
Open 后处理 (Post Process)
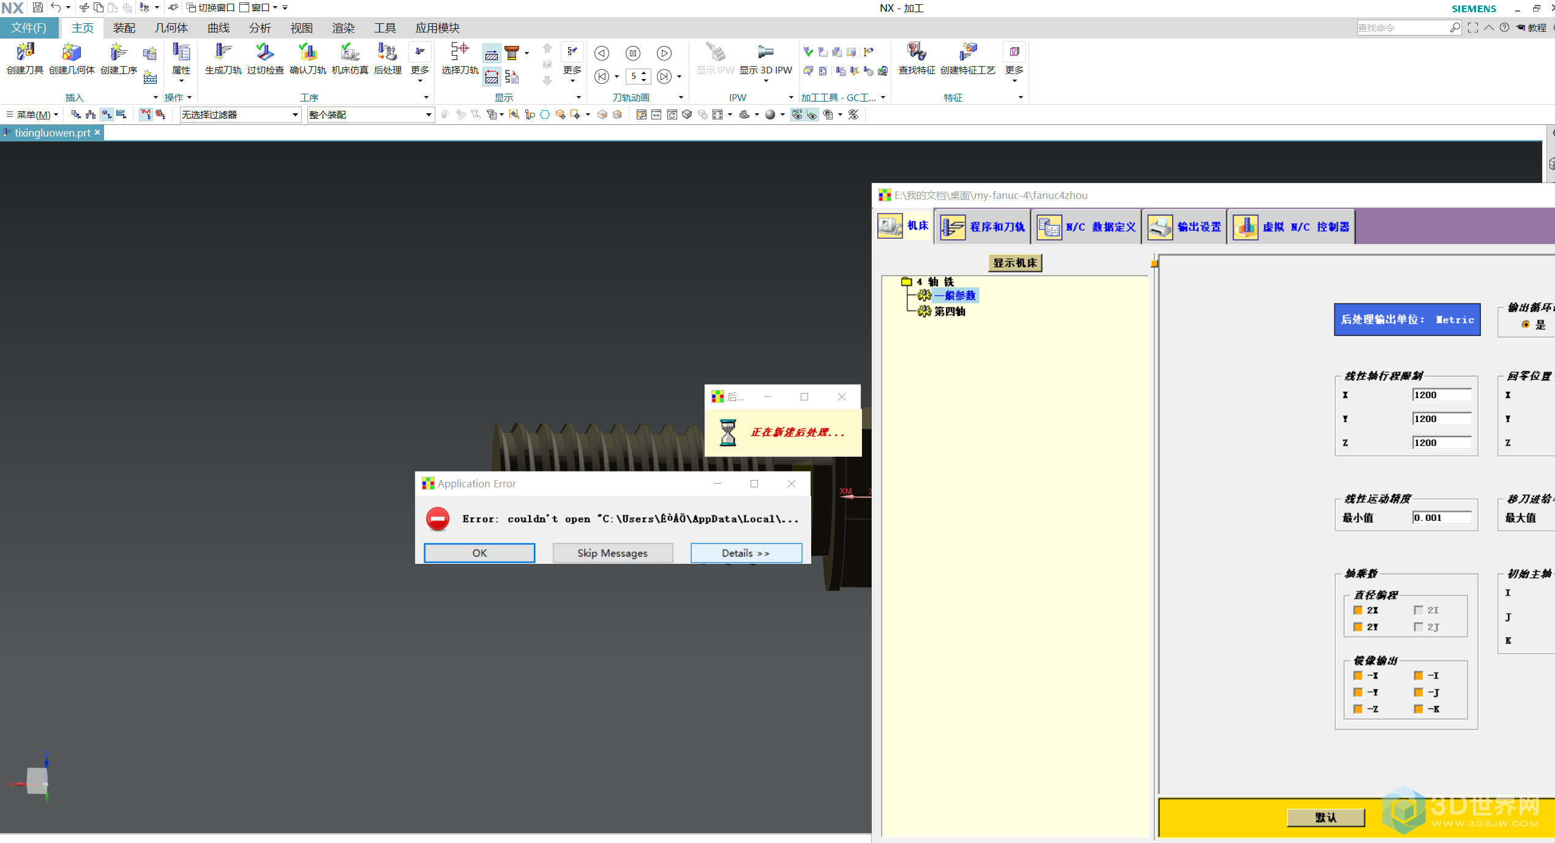pyautogui.click(x=388, y=59)
